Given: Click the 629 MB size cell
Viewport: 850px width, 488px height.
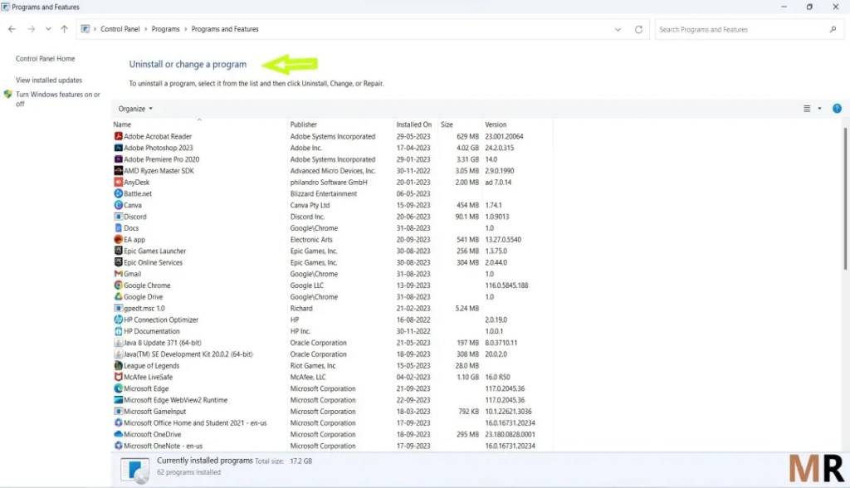Looking at the screenshot, I should (x=467, y=137).
